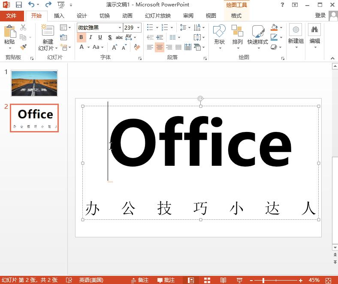Open the Drawing Tools Format tab
Image resolution: width=338 pixels, height=284 pixels.
coord(236,16)
